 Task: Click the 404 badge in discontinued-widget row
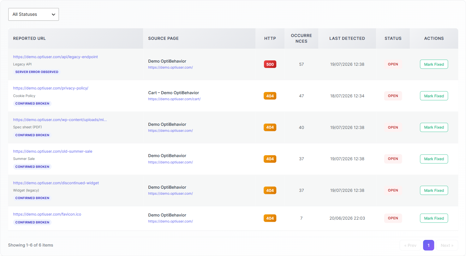270,190
